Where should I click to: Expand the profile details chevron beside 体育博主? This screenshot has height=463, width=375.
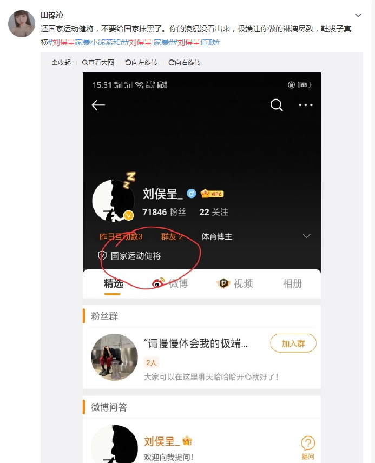306,236
